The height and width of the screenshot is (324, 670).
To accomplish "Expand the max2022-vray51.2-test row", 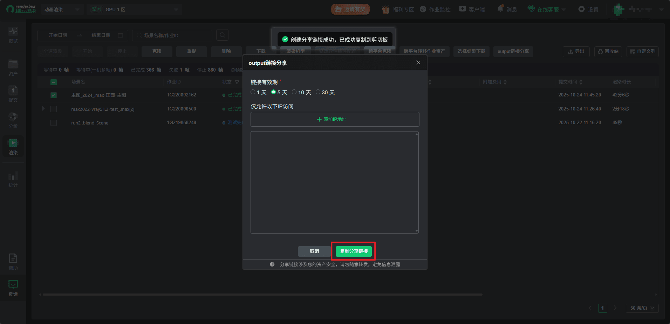I will coord(43,109).
